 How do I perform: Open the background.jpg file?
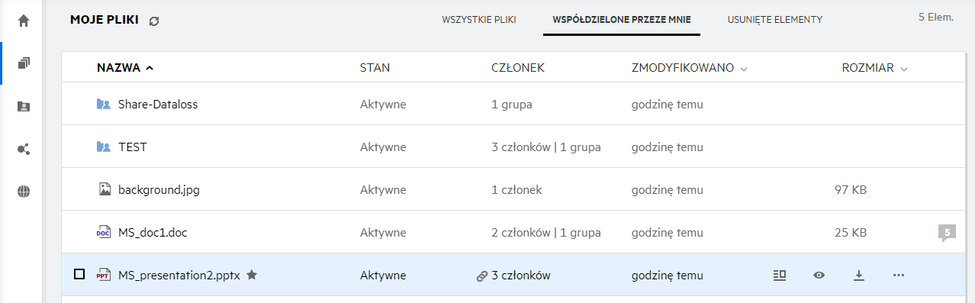(157, 189)
